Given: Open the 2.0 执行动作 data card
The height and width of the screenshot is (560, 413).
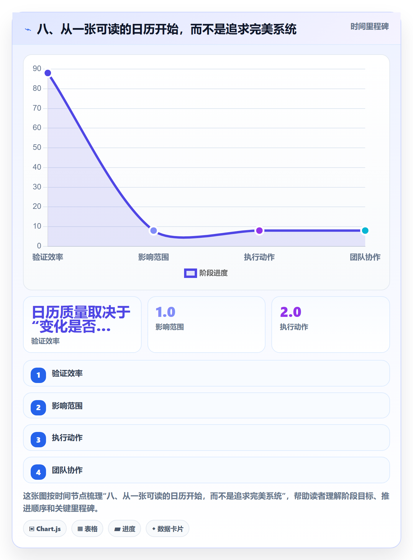Looking at the screenshot, I should click(331, 325).
